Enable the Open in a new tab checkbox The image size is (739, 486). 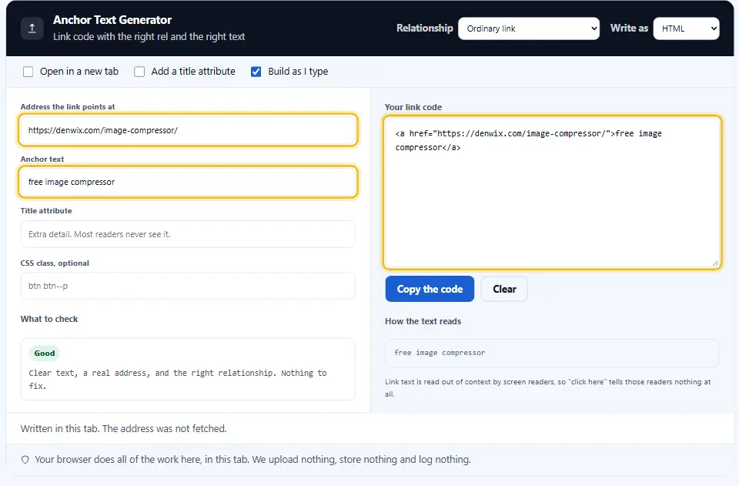[x=28, y=72]
